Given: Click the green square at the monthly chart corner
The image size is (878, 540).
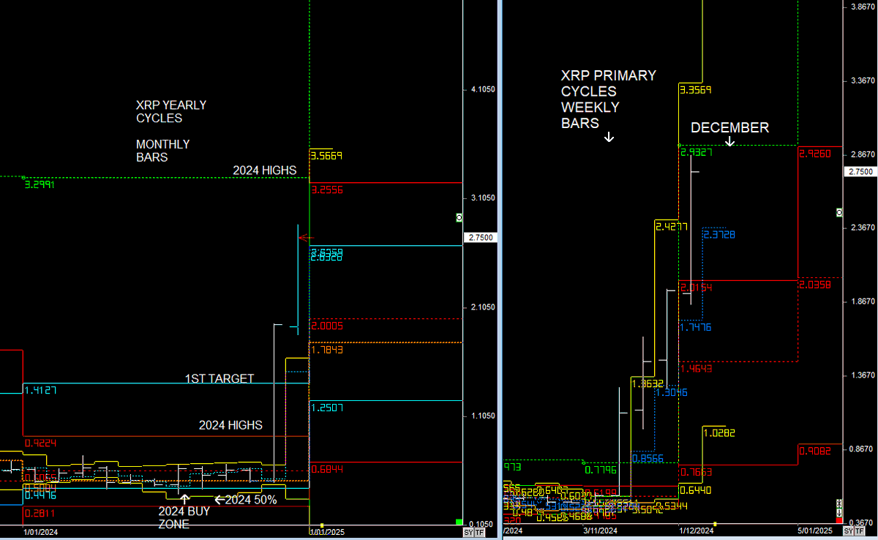Looking at the screenshot, I should point(459,522).
